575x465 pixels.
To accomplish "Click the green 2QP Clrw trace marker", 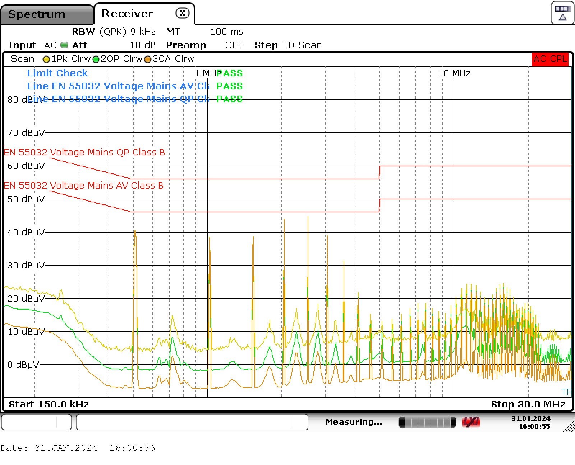I will click(x=96, y=59).
